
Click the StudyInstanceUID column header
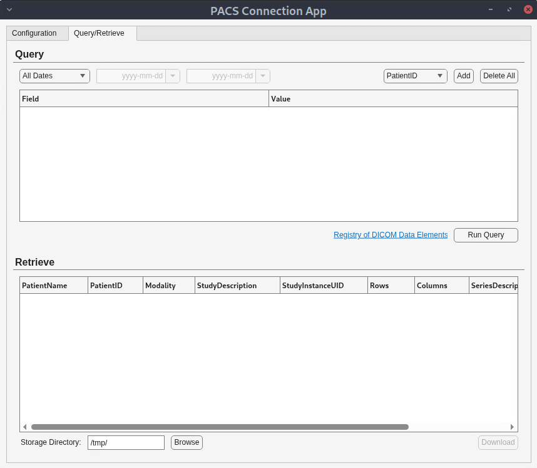point(324,286)
